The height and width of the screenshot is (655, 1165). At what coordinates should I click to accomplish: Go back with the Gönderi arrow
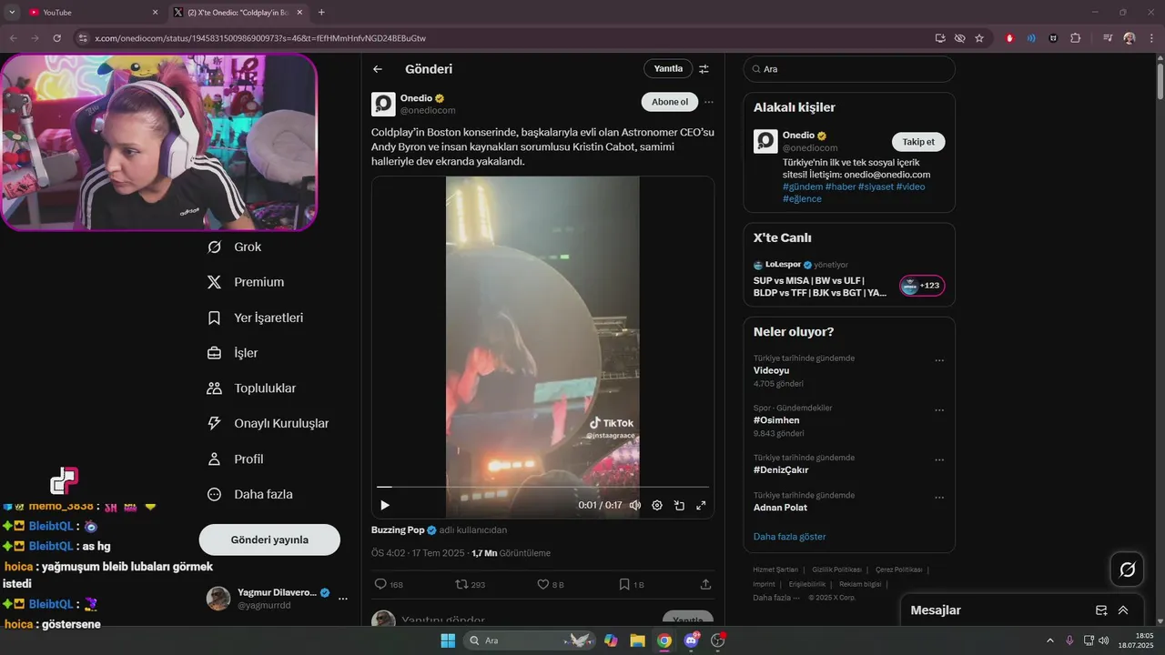click(x=378, y=69)
